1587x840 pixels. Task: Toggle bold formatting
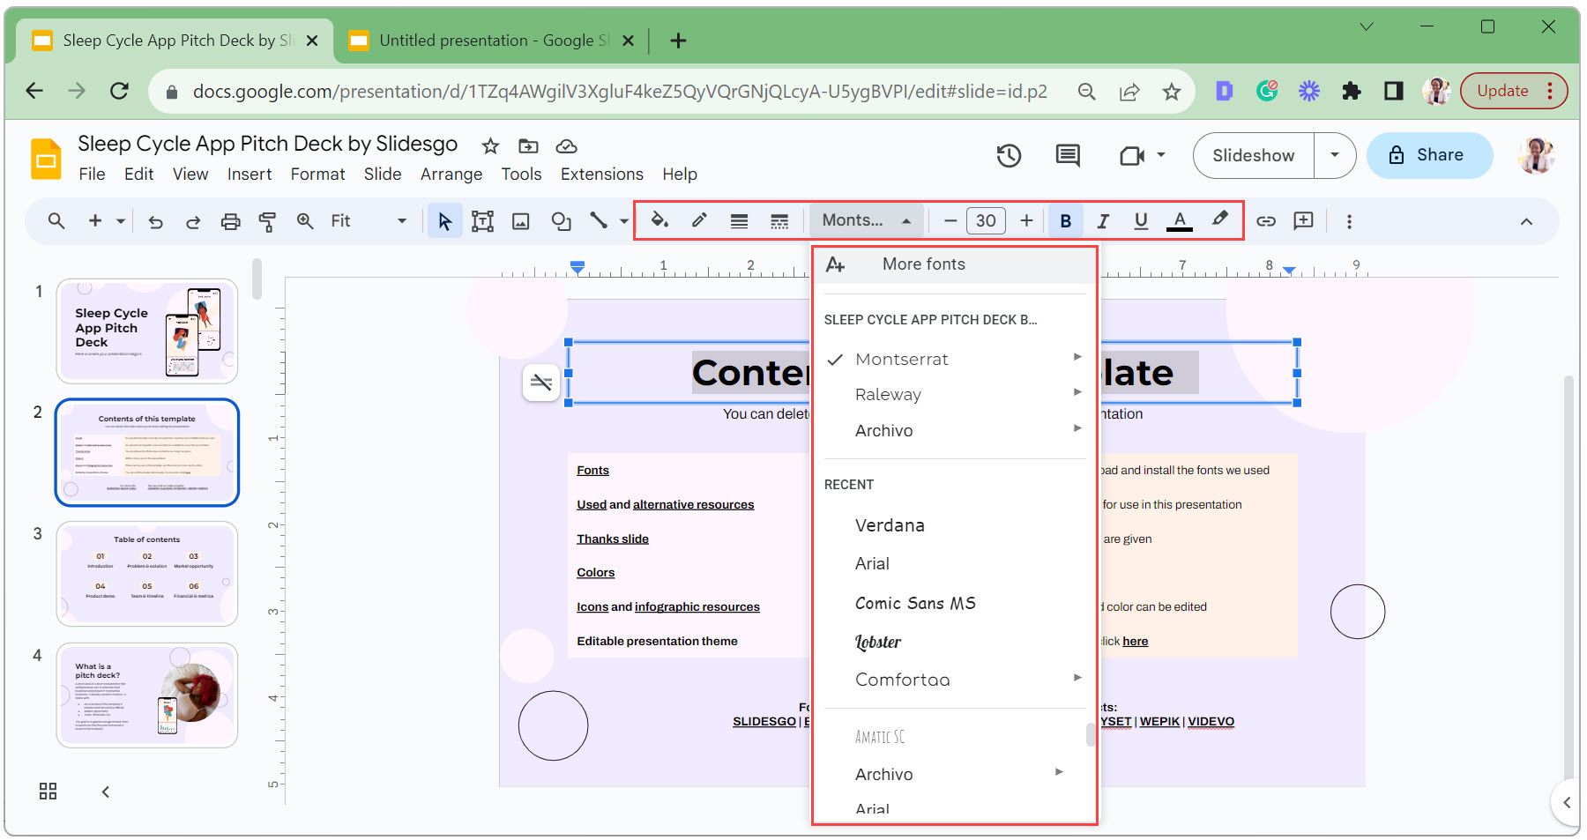(1065, 221)
